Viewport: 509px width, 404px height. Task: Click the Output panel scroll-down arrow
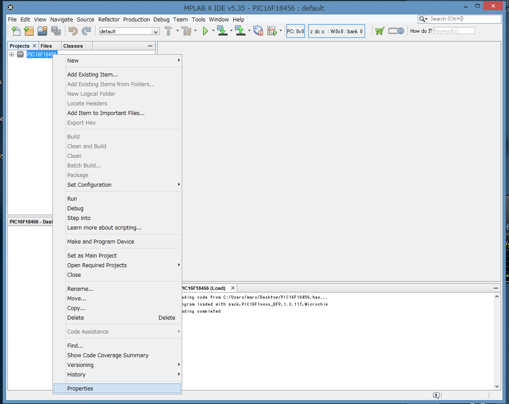coord(497,386)
